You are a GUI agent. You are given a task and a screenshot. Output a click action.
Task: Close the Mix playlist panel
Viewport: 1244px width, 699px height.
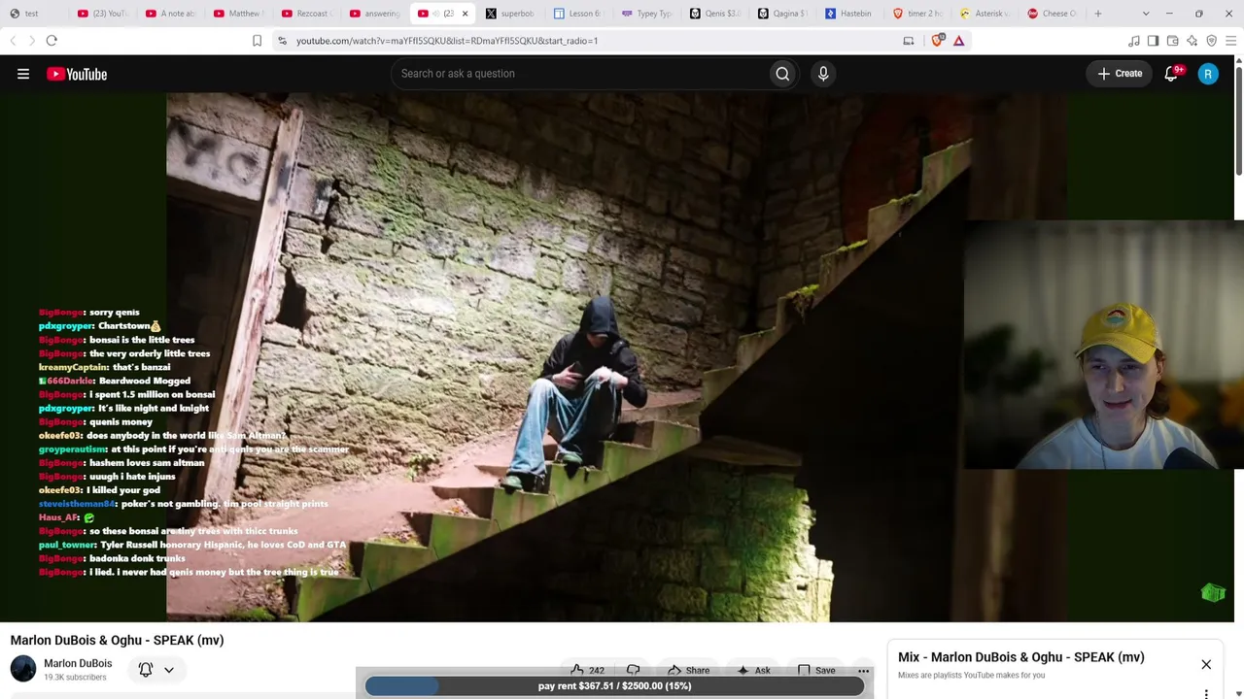click(x=1206, y=664)
